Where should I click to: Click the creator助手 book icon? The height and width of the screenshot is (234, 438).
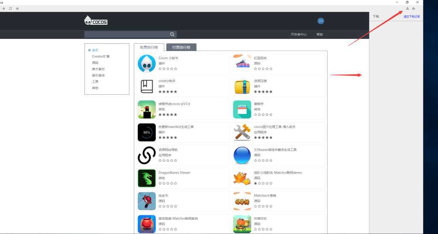146,86
